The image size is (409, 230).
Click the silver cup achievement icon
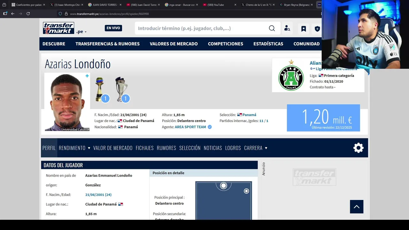tap(122, 90)
